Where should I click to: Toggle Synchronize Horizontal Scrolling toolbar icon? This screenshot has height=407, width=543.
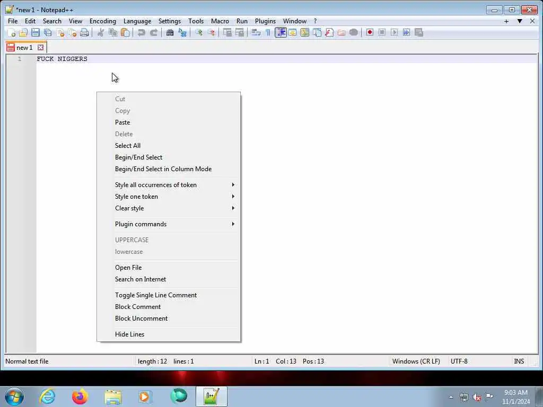pyautogui.click(x=240, y=32)
